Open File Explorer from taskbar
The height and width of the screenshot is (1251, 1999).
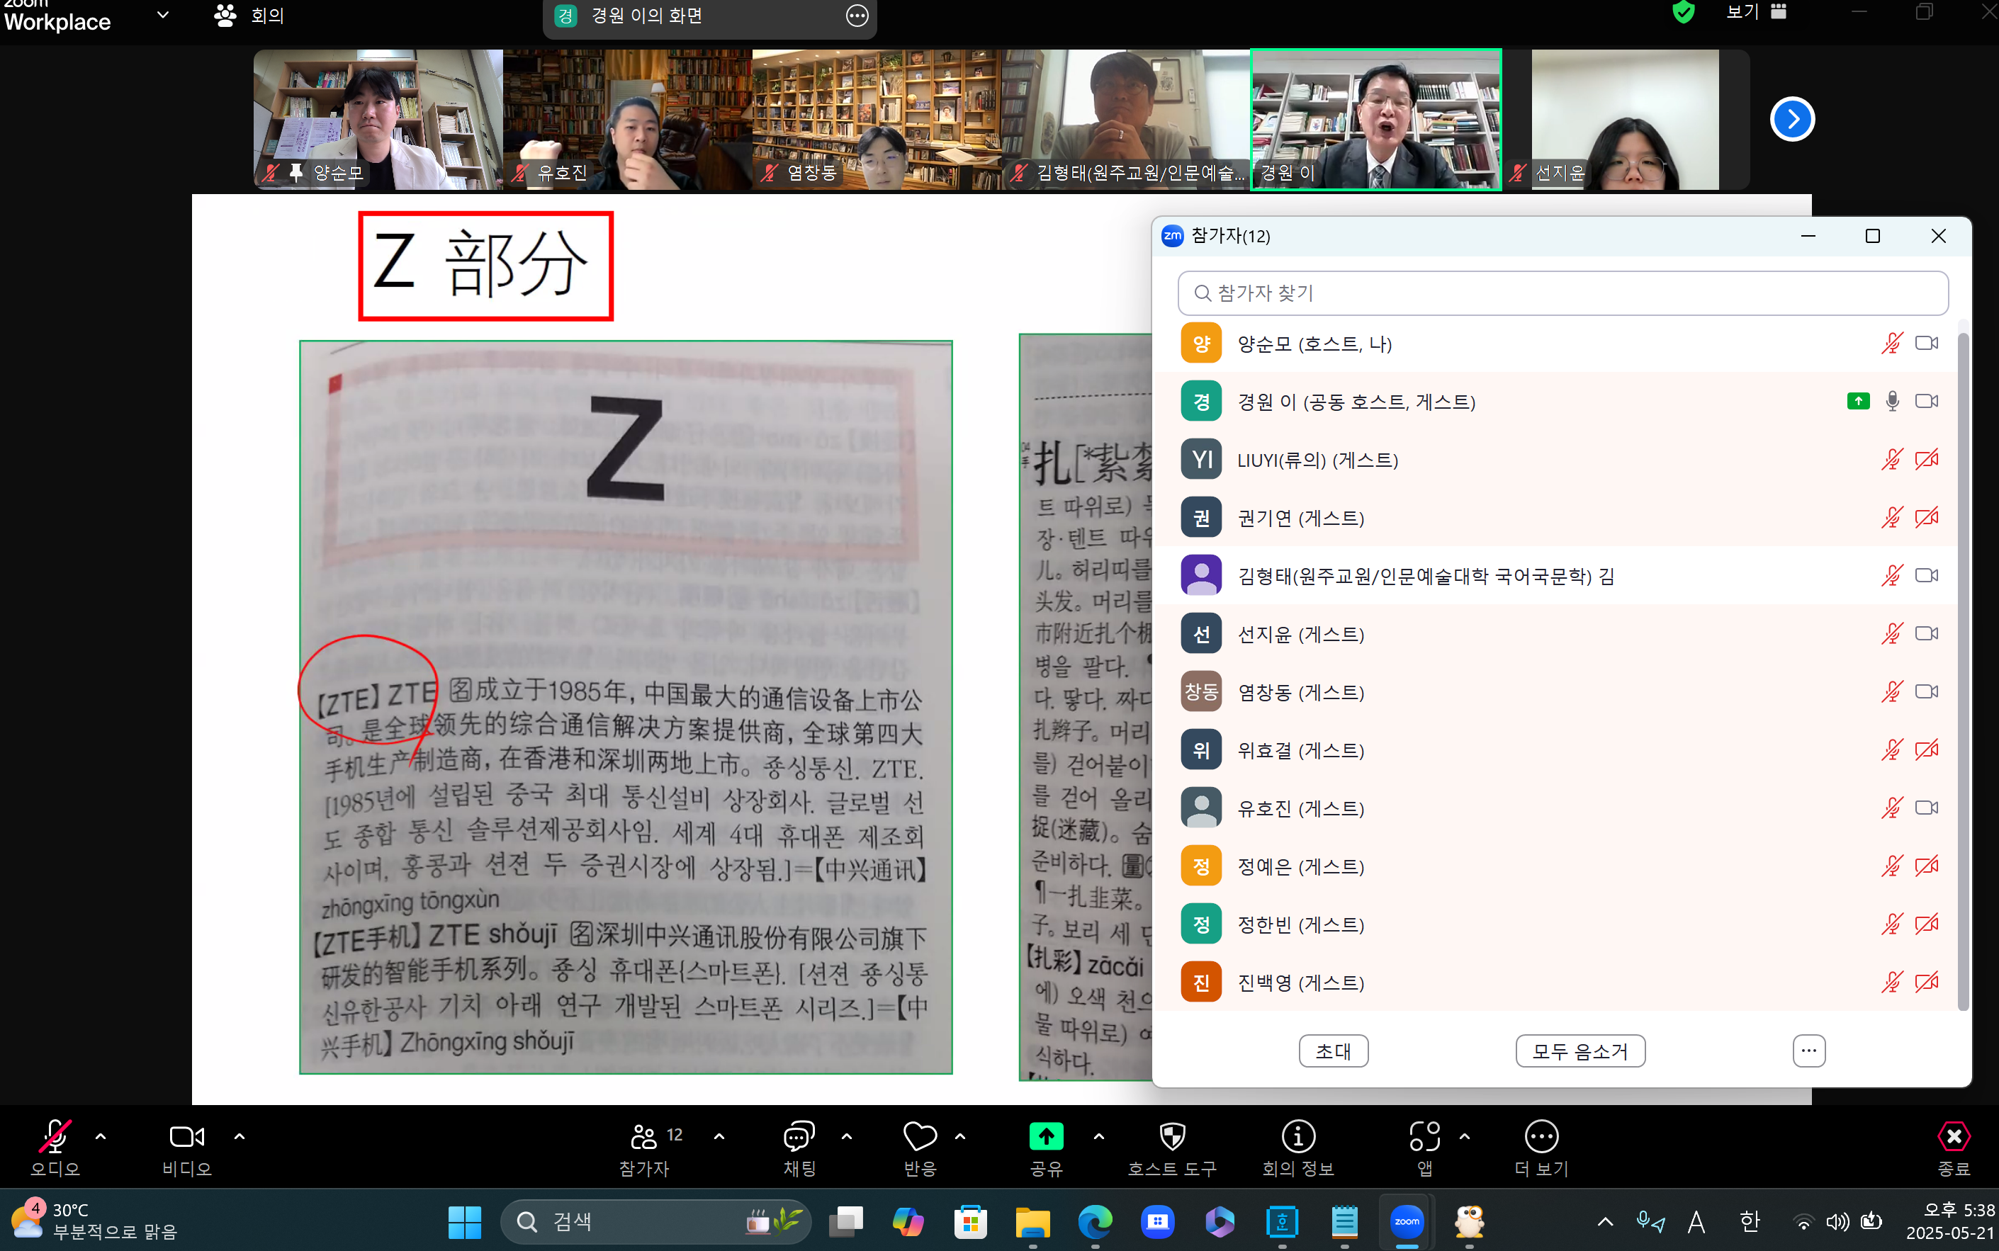[1032, 1222]
